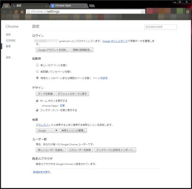Minimize the browser window
The height and width of the screenshot is (189, 192).
(175, 2)
